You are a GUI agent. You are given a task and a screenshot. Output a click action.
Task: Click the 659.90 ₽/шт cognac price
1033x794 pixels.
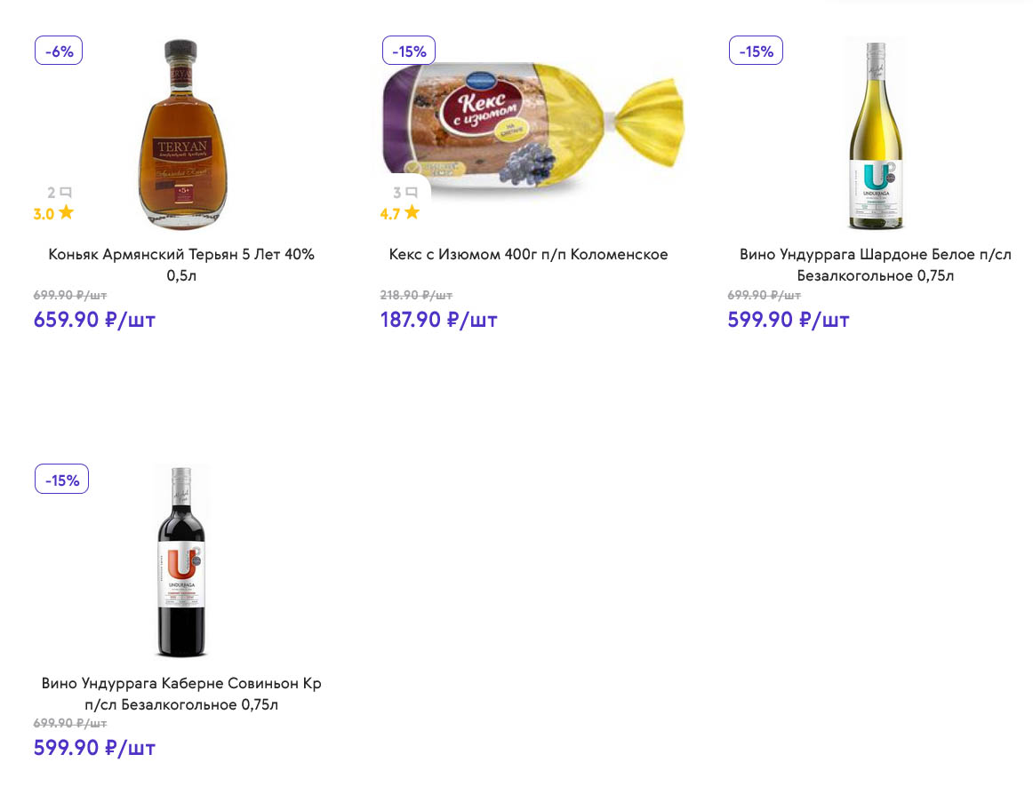(94, 320)
